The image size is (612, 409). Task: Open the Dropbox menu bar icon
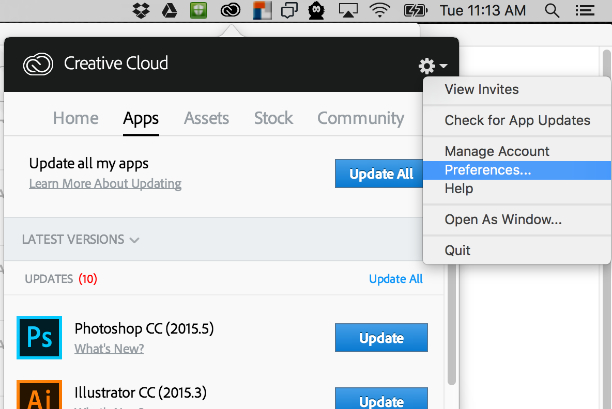pyautogui.click(x=141, y=10)
